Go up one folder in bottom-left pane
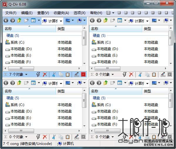Image resolution: width=176 pixels, height=149 pixels. pos(19,83)
